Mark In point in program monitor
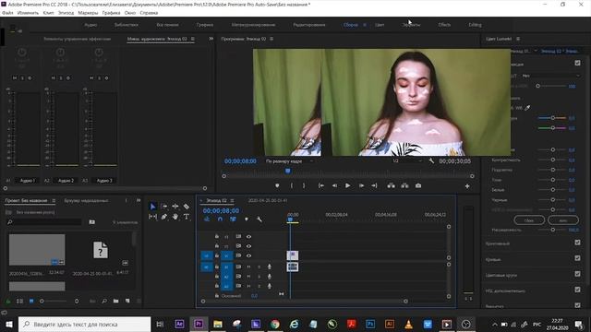This screenshot has height=332, width=591. click(292, 185)
